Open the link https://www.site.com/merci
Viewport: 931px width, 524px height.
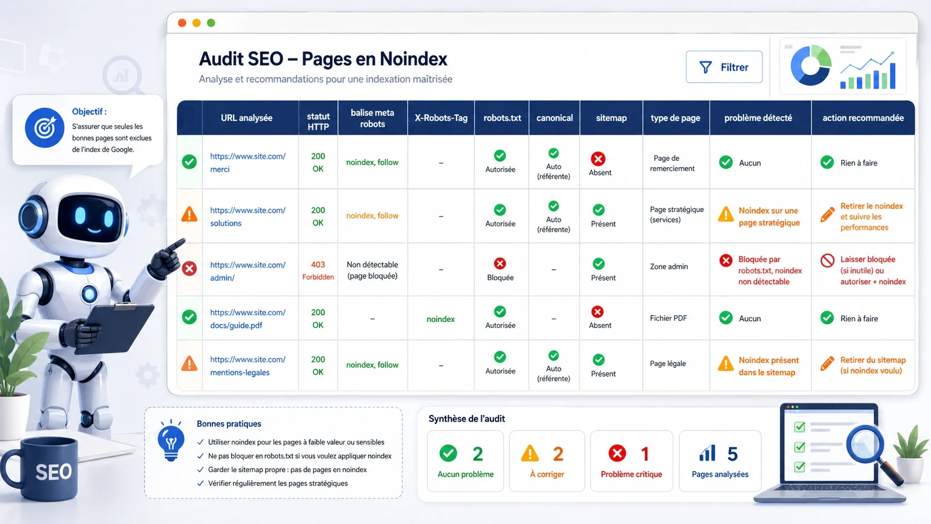tap(247, 162)
